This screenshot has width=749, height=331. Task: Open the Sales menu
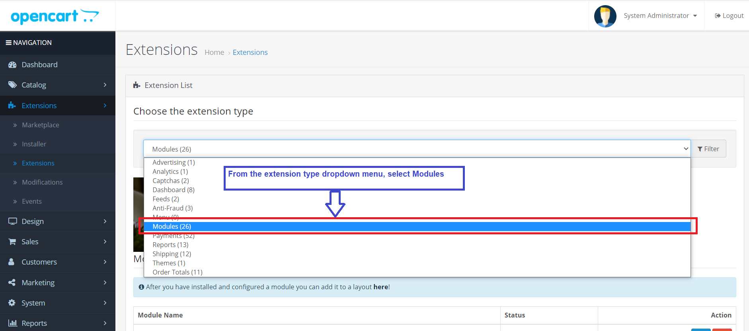58,241
